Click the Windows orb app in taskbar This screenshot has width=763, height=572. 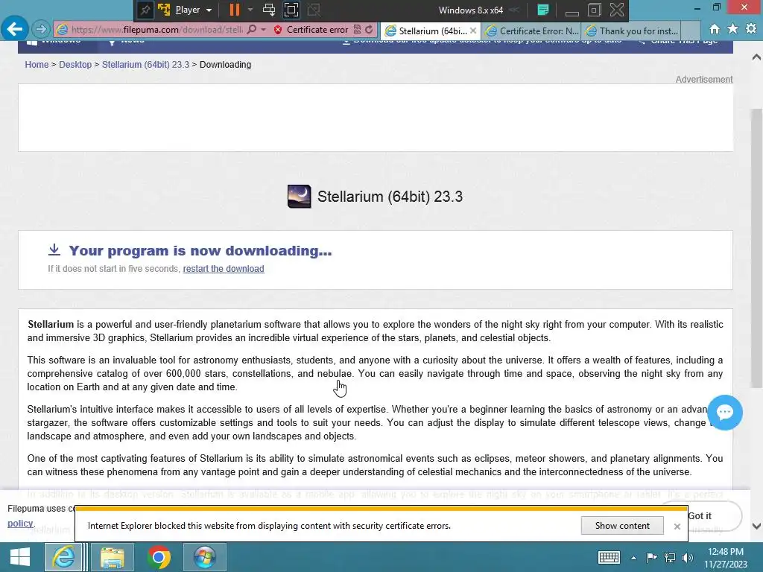pos(204,557)
